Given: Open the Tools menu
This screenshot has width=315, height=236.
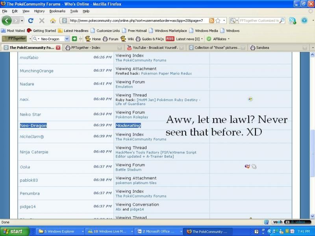Looking at the screenshot, I should (x=74, y=11).
